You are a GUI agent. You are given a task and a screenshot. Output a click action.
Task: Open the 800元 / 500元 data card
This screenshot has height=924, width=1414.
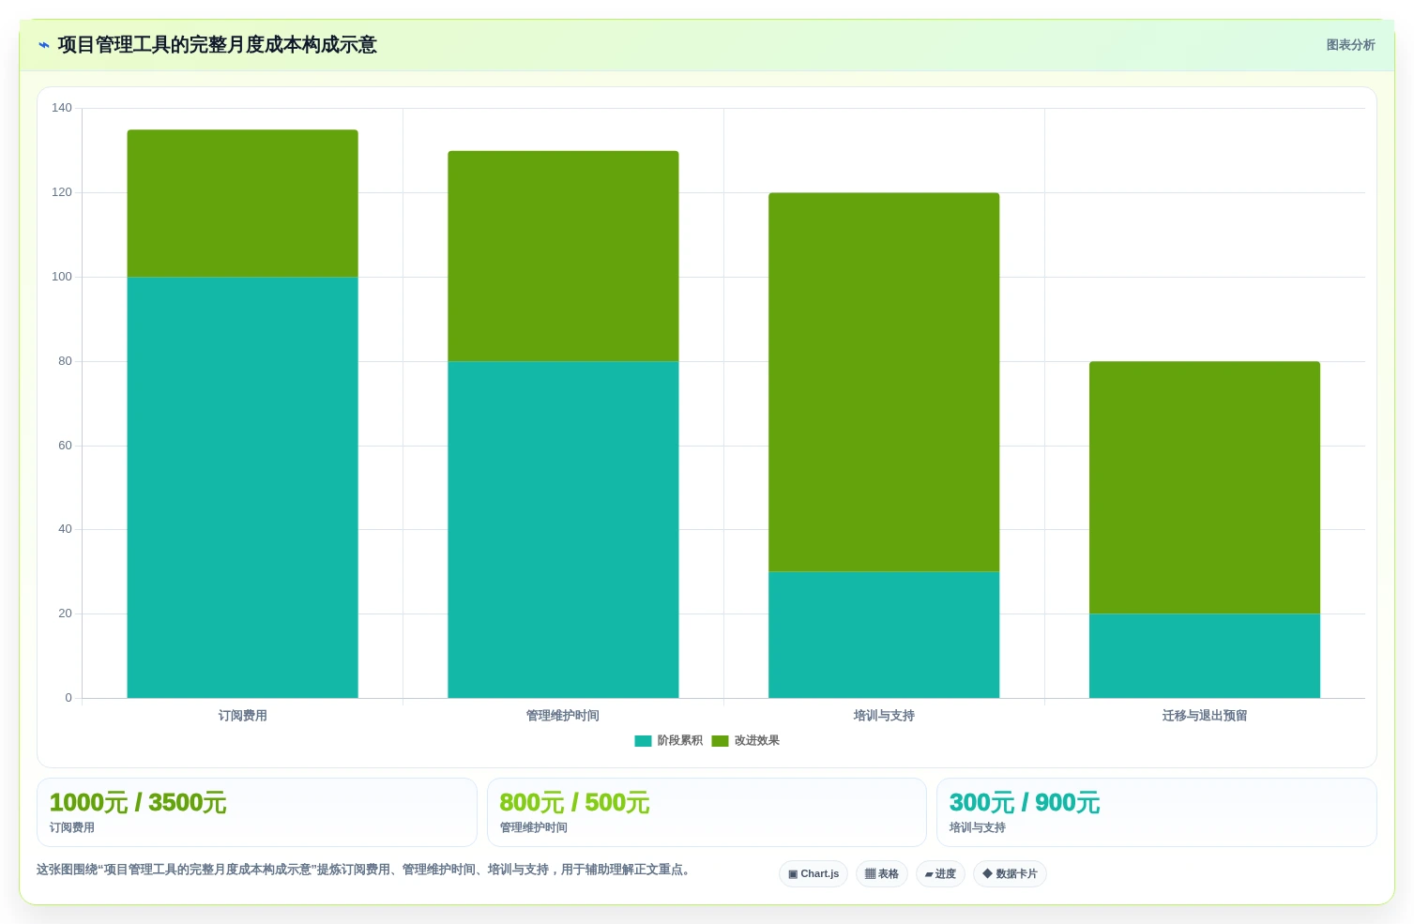[707, 812]
